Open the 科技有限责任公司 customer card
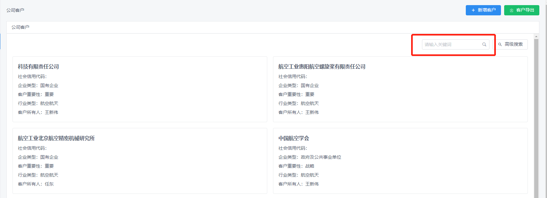The width and height of the screenshot is (547, 198). (38, 67)
